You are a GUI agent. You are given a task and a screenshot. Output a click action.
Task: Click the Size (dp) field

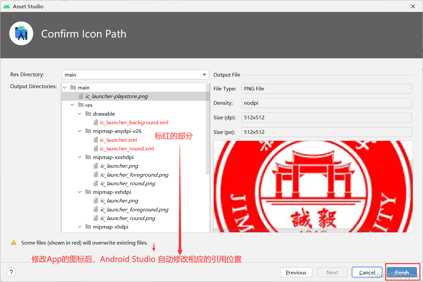pyautogui.click(x=327, y=117)
